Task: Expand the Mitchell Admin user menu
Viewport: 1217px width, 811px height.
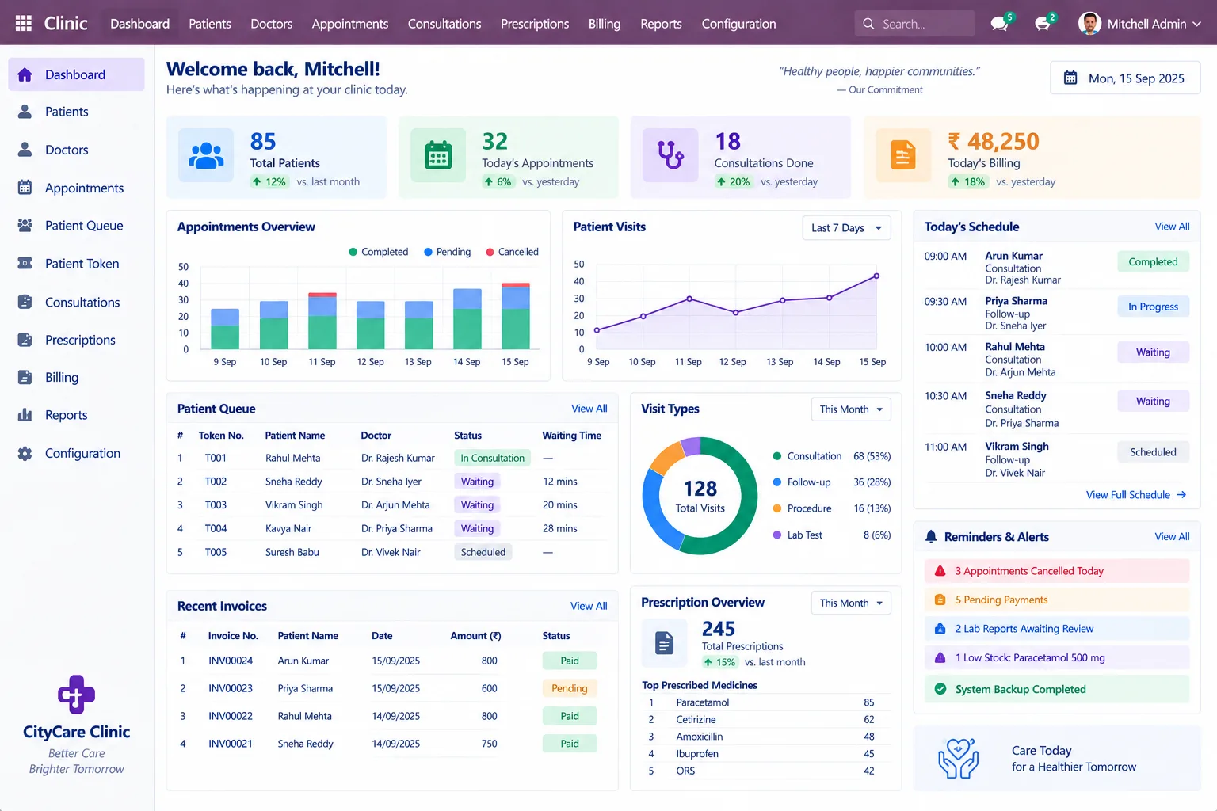Action: 1140,24
